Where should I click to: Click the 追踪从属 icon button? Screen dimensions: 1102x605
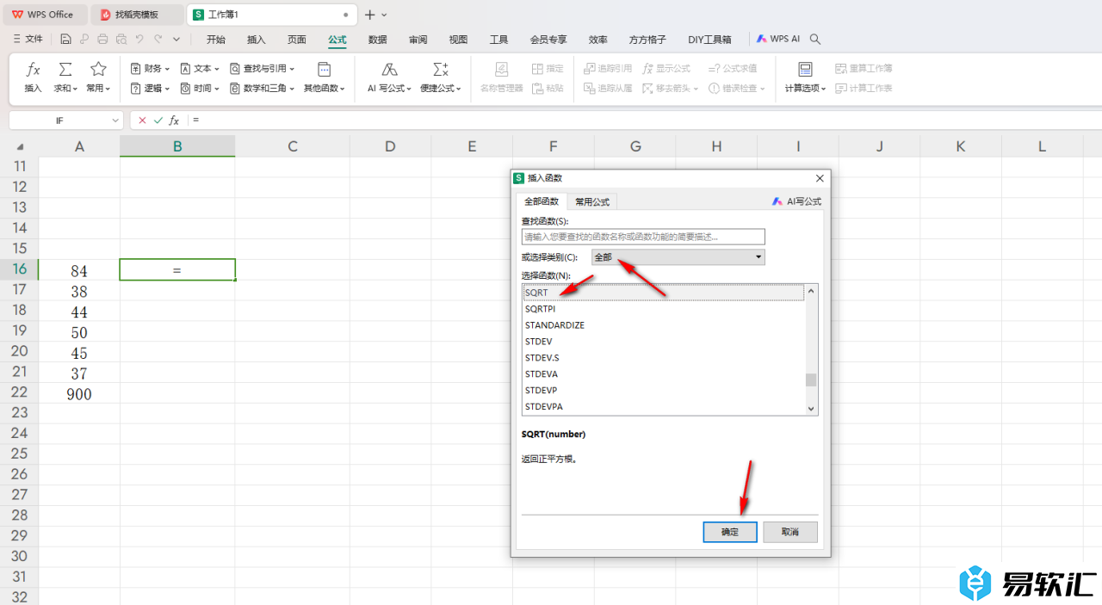(608, 88)
